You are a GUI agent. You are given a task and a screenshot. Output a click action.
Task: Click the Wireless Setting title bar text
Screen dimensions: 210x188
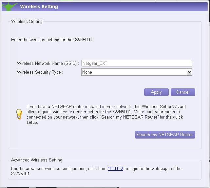pos(39,7)
